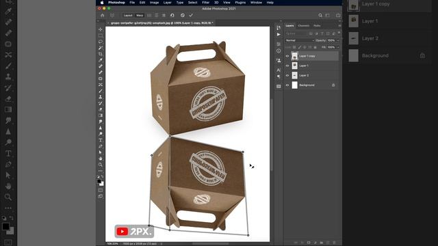Select the small Type tool below Dodge
The height and width of the screenshot is (246, 438).
click(x=101, y=140)
